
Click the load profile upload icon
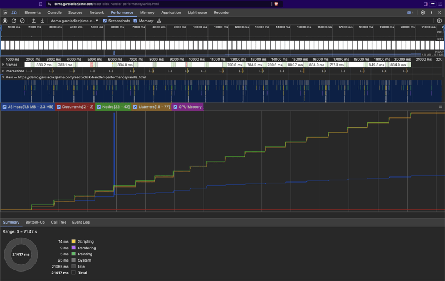33,21
